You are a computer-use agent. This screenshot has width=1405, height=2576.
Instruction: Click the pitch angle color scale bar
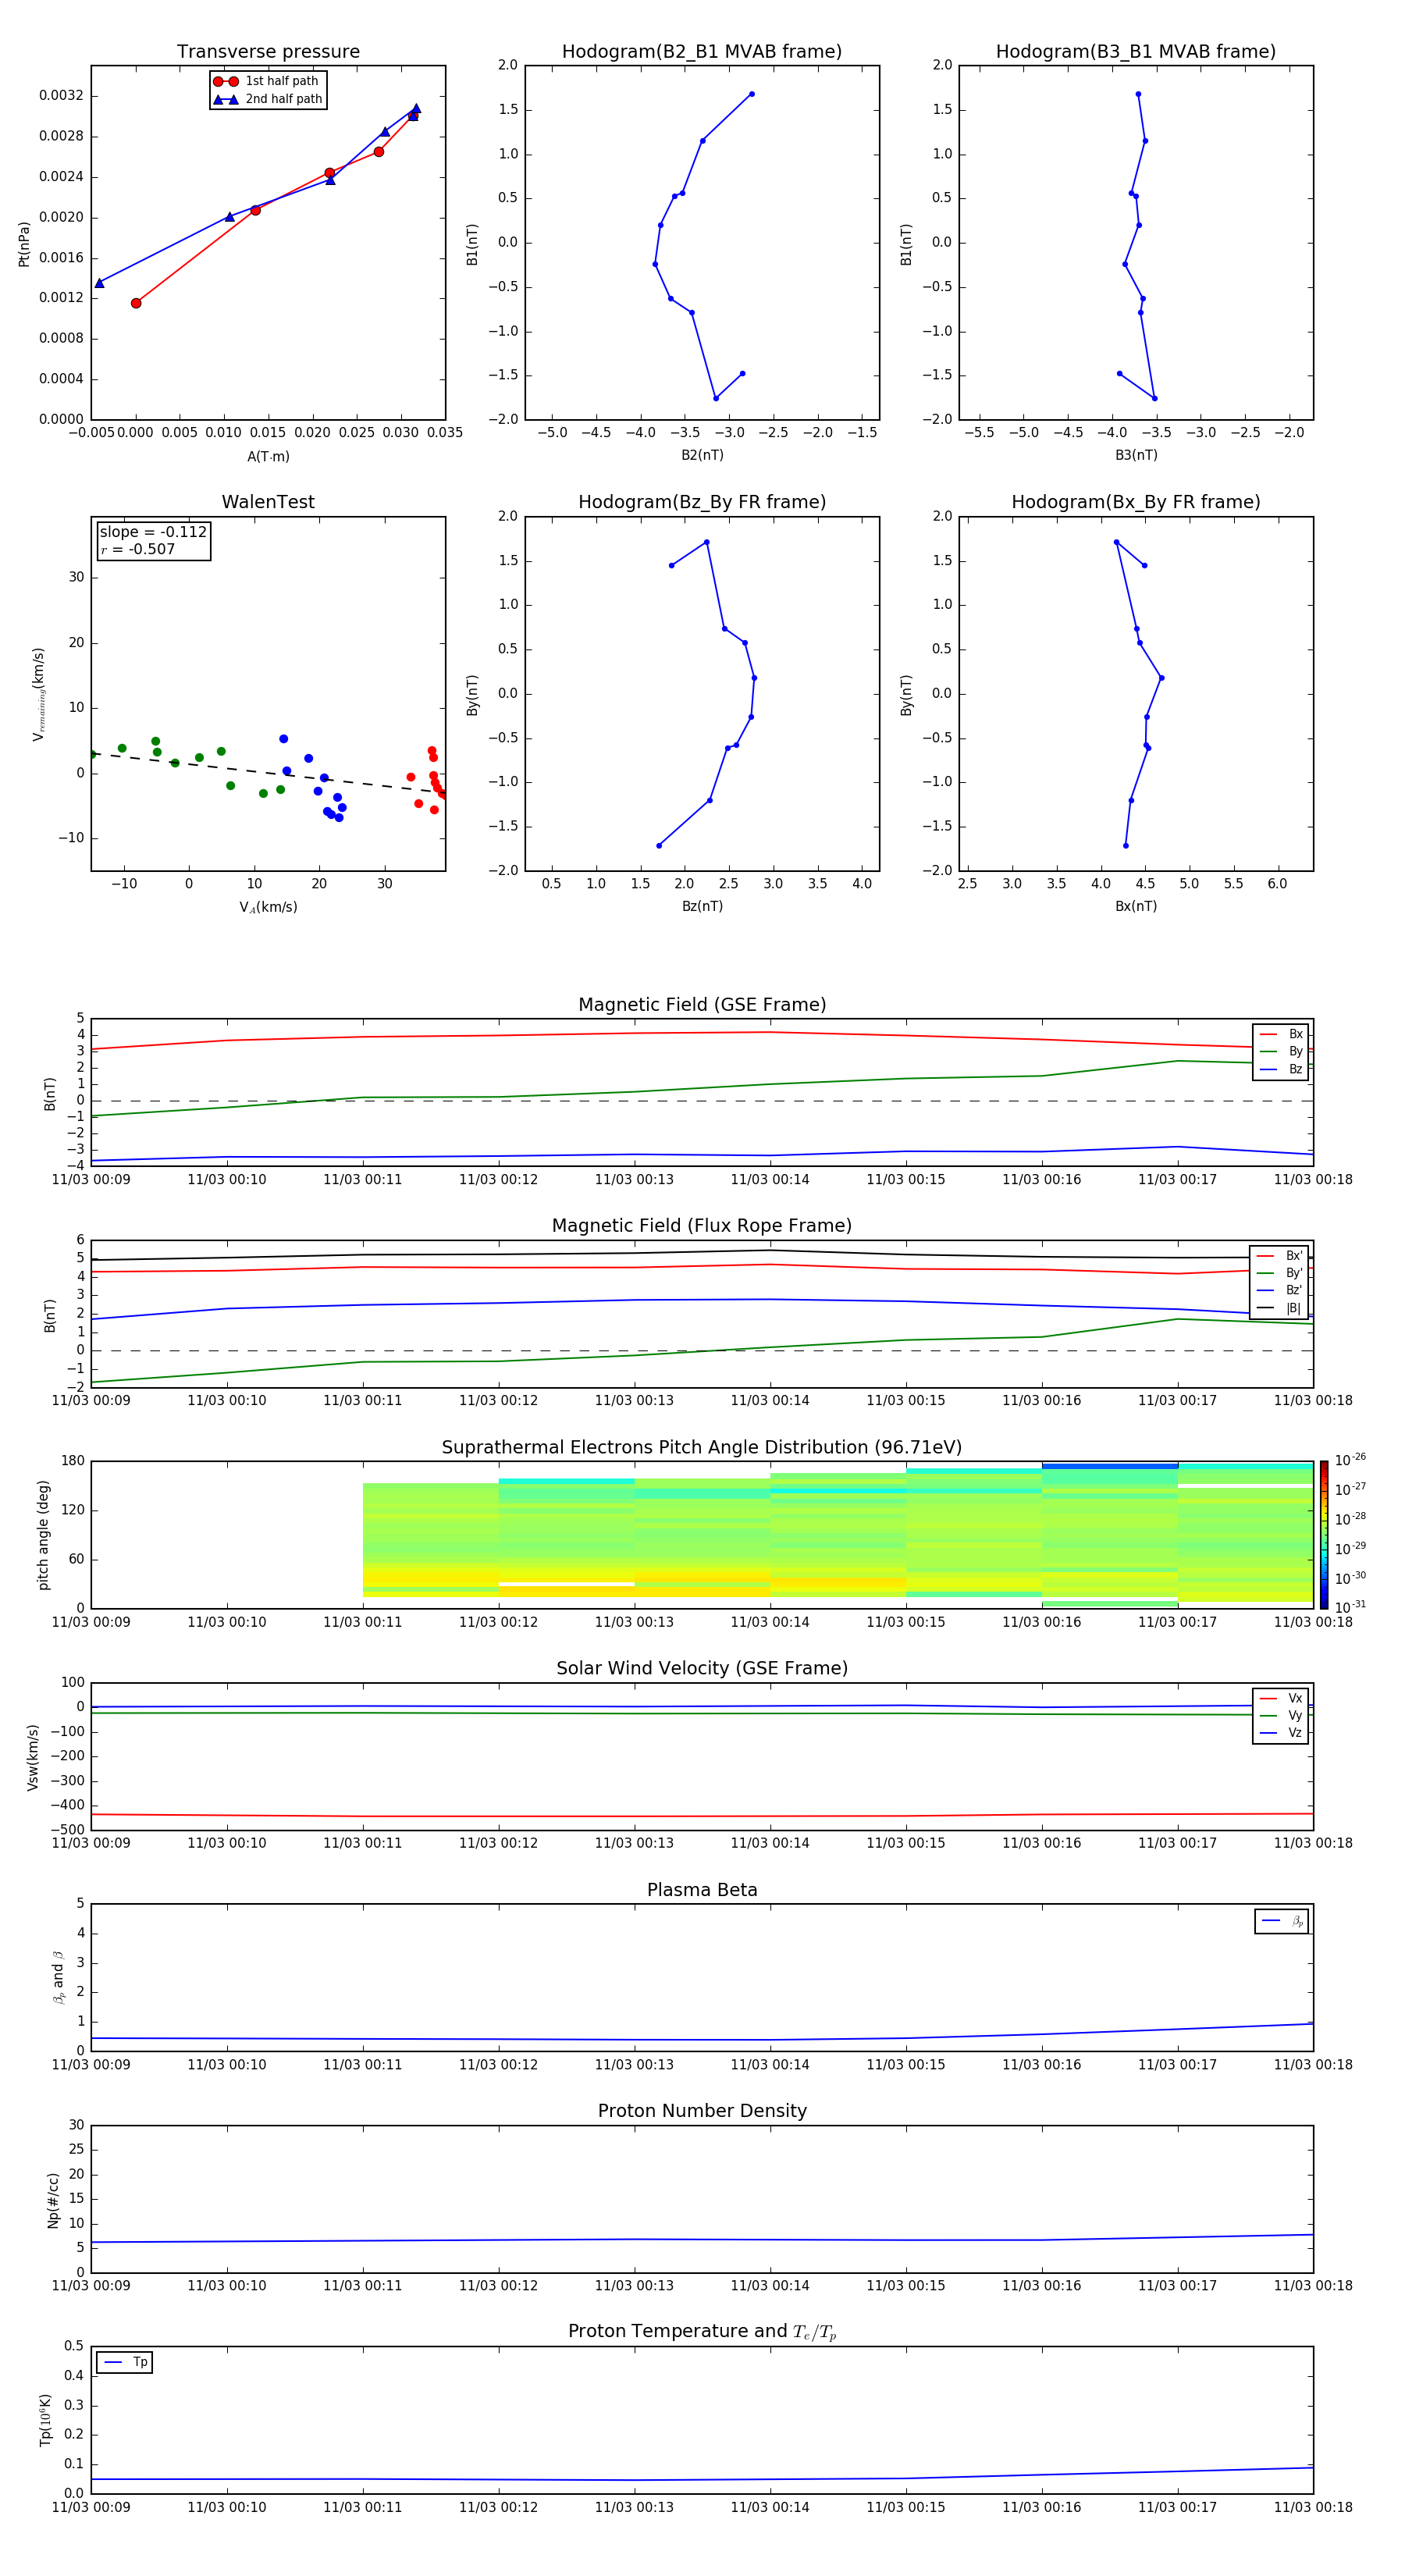click(x=1324, y=1535)
